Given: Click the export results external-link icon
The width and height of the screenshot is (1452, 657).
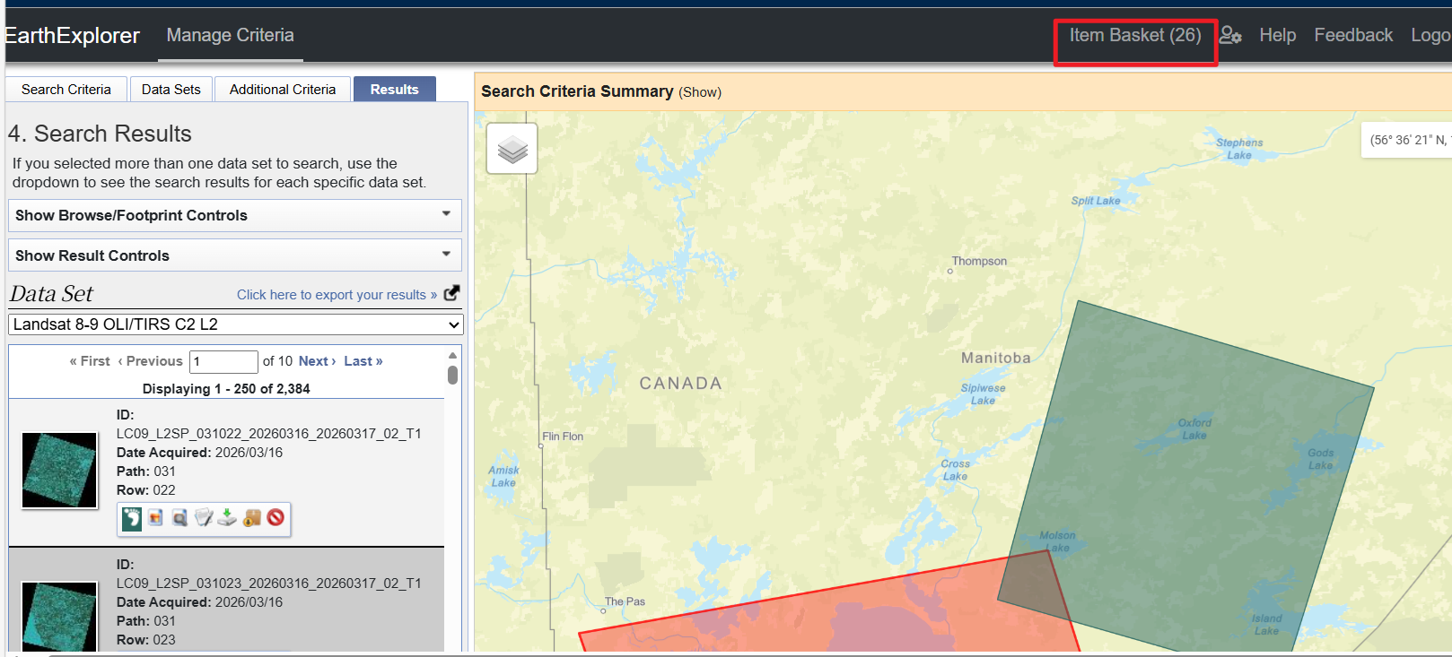Looking at the screenshot, I should point(452,293).
